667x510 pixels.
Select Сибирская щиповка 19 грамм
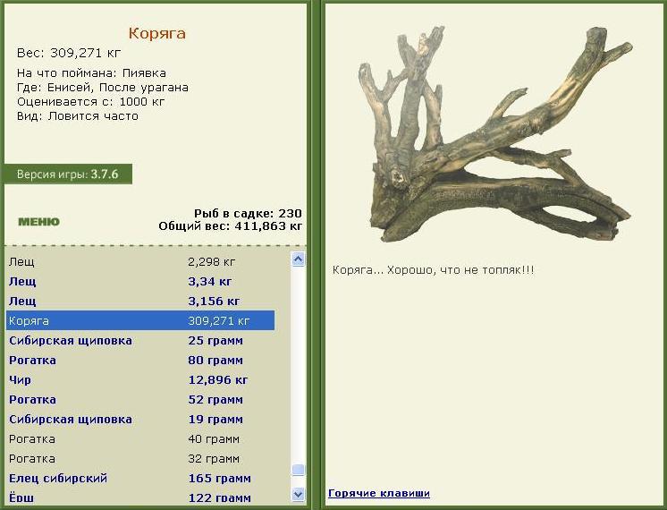pos(140,420)
